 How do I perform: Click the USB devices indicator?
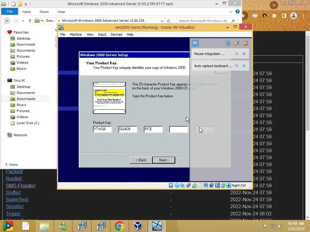(194, 185)
